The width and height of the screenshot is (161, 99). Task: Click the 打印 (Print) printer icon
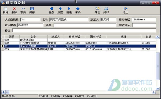point(106,9)
